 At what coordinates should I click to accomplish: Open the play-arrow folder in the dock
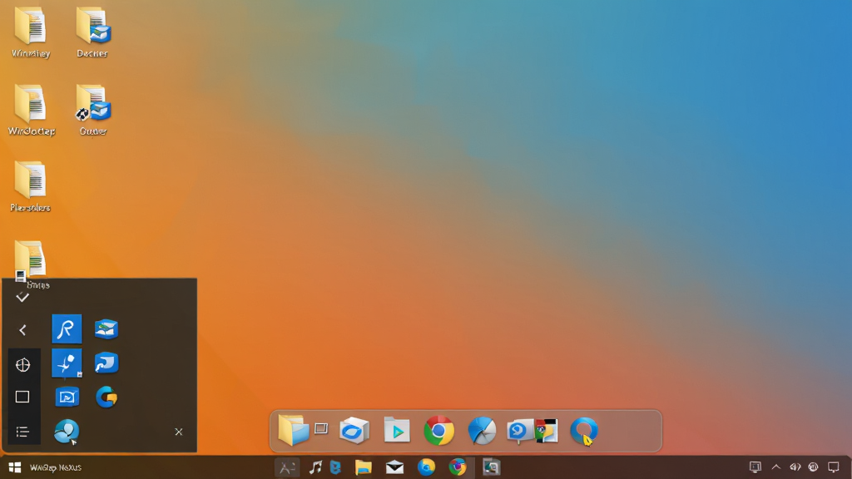[x=397, y=430]
